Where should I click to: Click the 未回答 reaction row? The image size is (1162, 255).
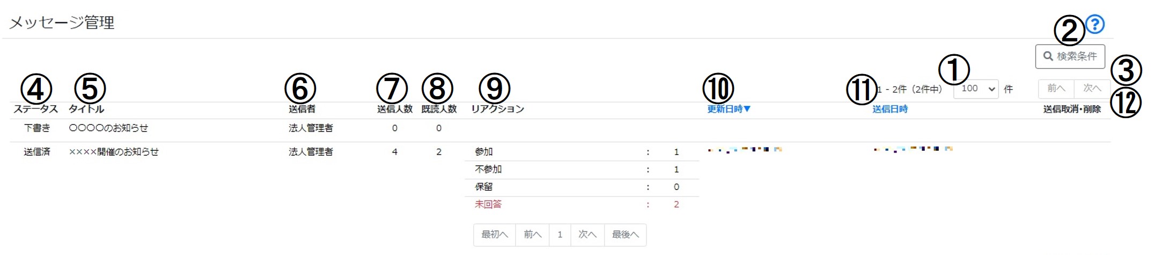coord(582,205)
